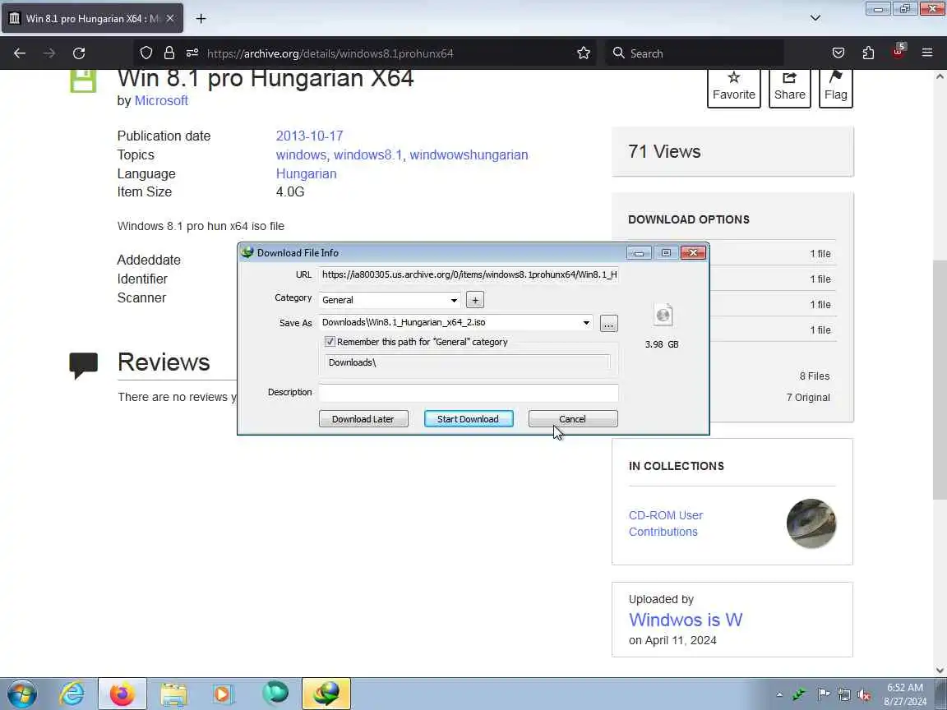Click the IDM icon in dialog title bar
The width and height of the screenshot is (947, 710).
[247, 252]
